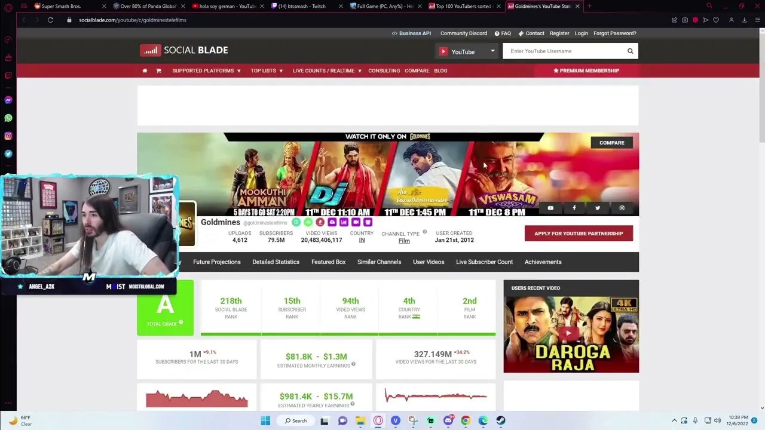This screenshot has width=765, height=430.
Task: Open the weather widget showing 66°F
Action: tap(20, 420)
